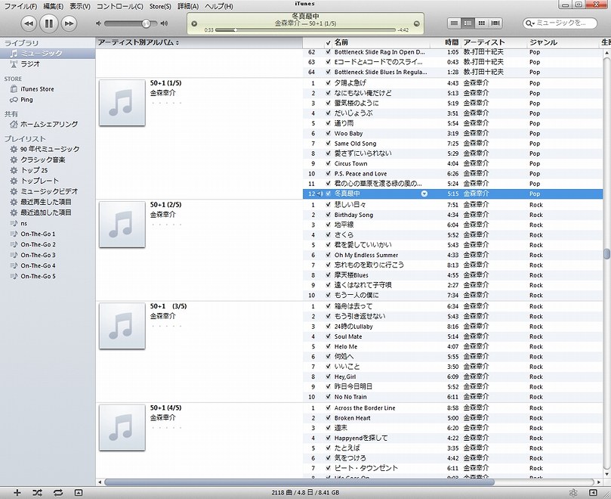Click the add playlist plus button
This screenshot has width=611, height=499.
[17, 493]
